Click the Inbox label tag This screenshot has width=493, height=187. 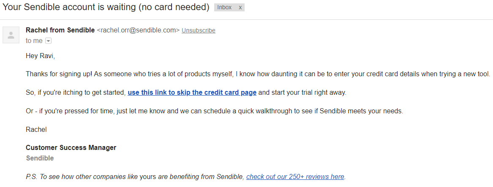(x=225, y=8)
